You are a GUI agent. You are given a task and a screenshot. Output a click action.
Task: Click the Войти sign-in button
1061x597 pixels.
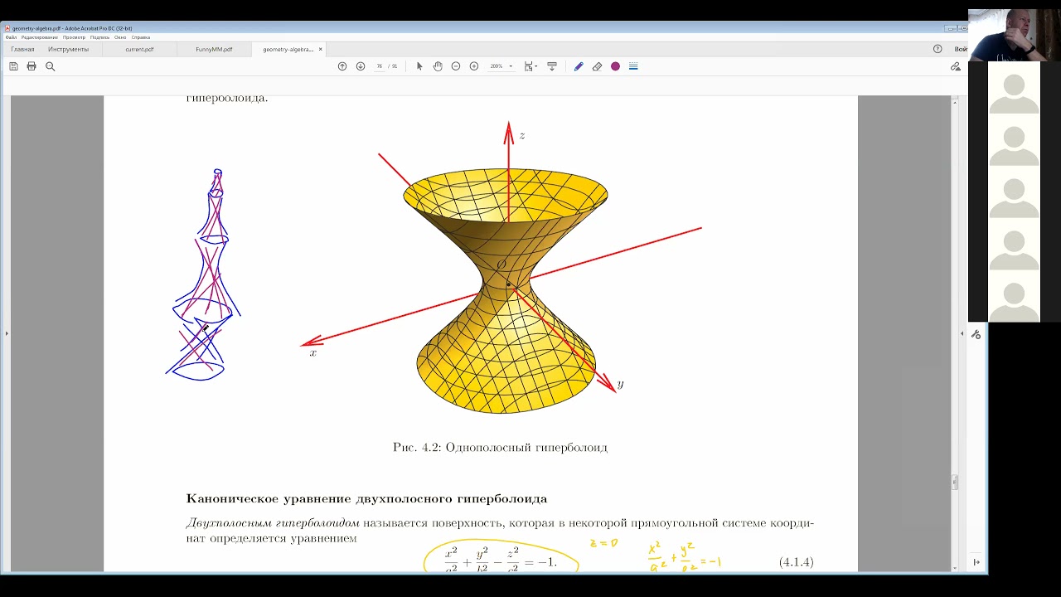[961, 49]
